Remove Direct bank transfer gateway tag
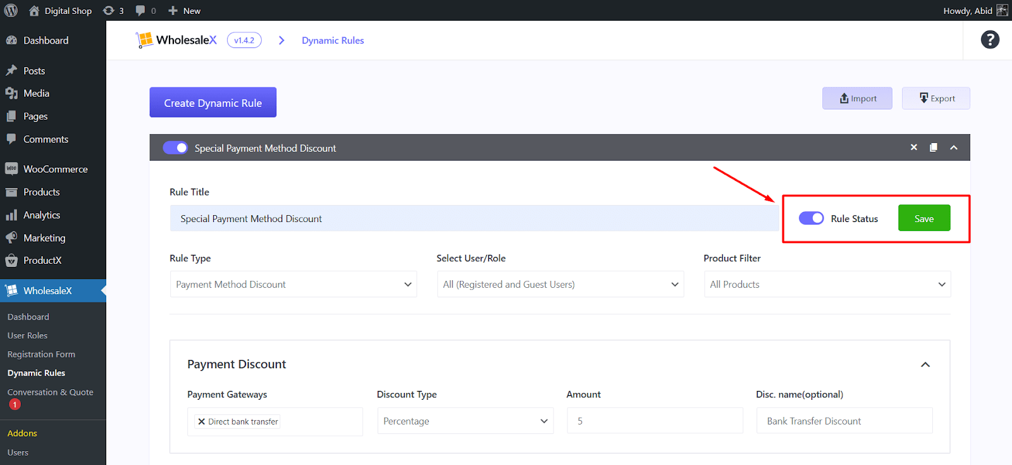Image resolution: width=1012 pixels, height=465 pixels. coord(201,421)
